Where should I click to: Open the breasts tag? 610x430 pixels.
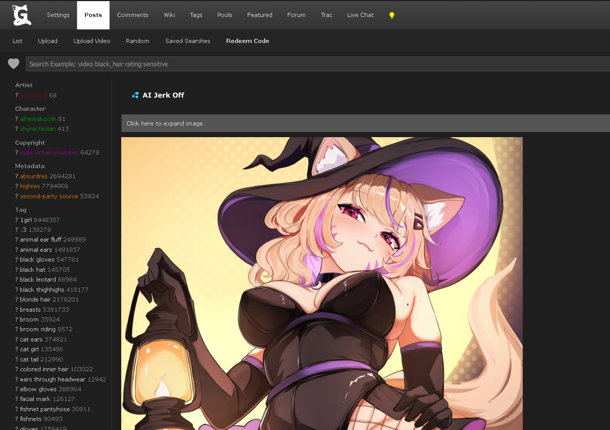[x=30, y=310]
